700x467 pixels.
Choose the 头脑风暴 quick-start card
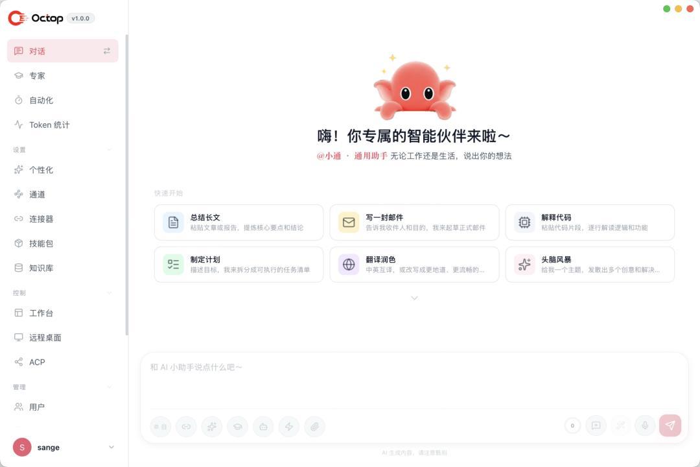coord(590,264)
